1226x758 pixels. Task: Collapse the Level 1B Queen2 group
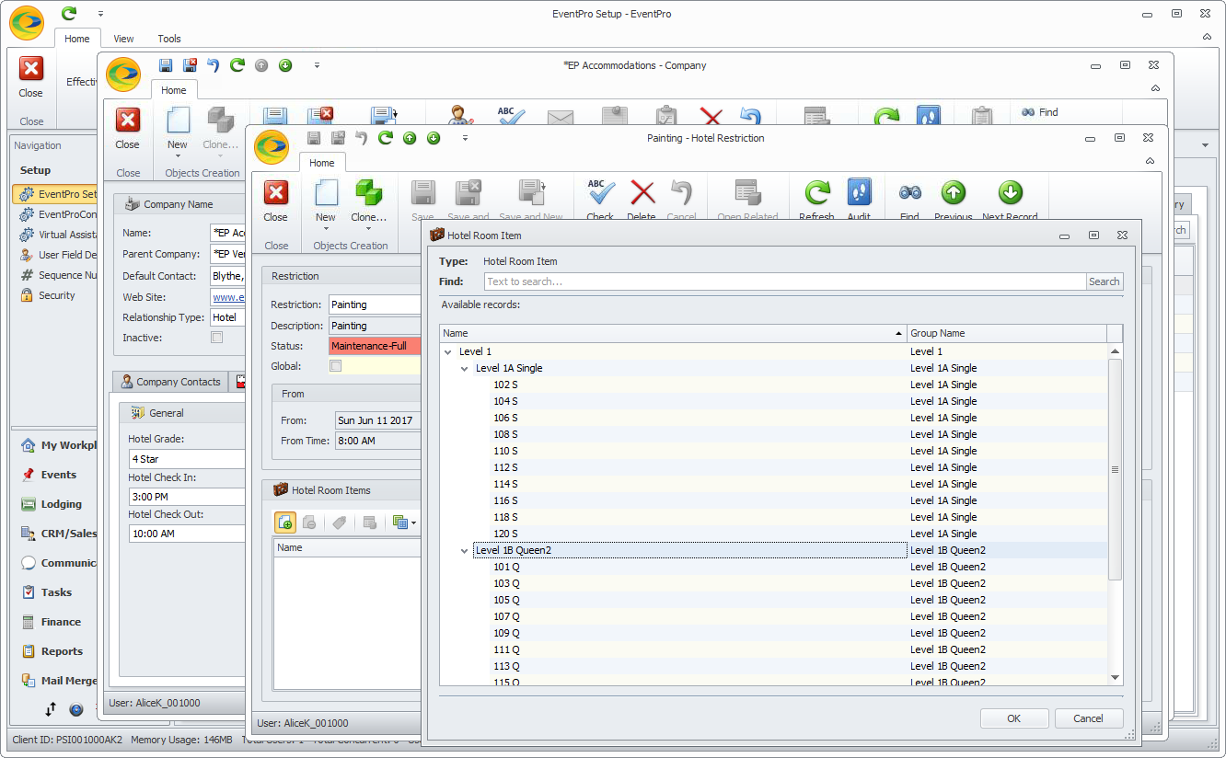click(465, 550)
